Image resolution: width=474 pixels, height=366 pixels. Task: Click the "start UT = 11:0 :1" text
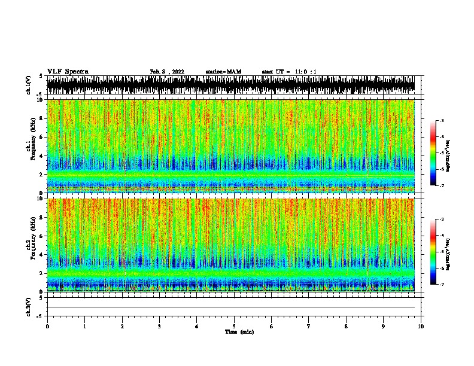pyautogui.click(x=289, y=72)
